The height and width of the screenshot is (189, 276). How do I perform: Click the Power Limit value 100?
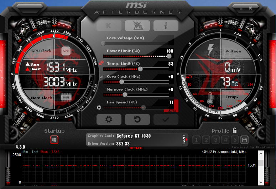(170, 51)
